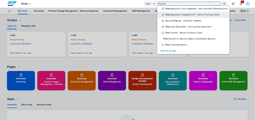Screen dimensions: 255x120
Task: Click Add Apps button
Action: tap(240, 99)
